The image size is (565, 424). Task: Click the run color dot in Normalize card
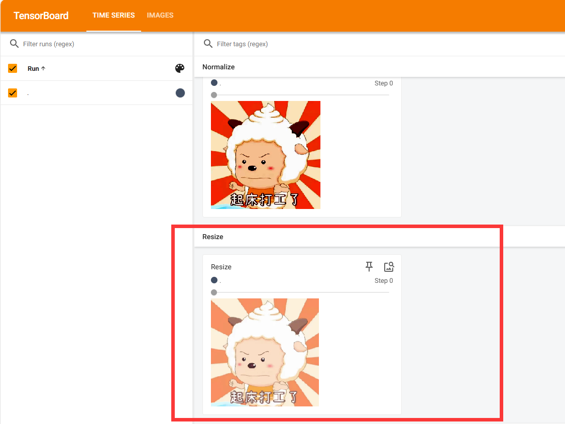click(214, 82)
